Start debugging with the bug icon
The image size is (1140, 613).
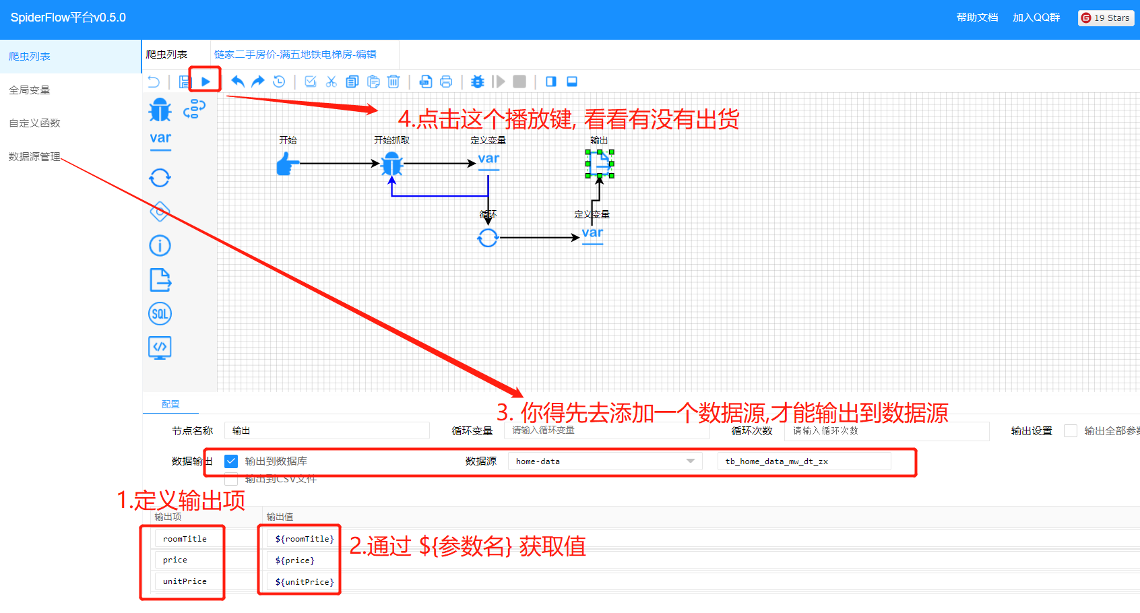tap(477, 81)
